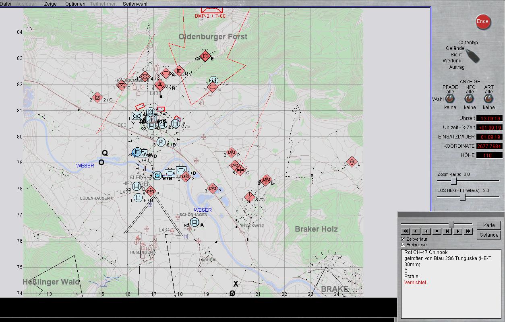Step forward one frame in replay
The height and width of the screenshot is (322, 505).
coord(447,231)
